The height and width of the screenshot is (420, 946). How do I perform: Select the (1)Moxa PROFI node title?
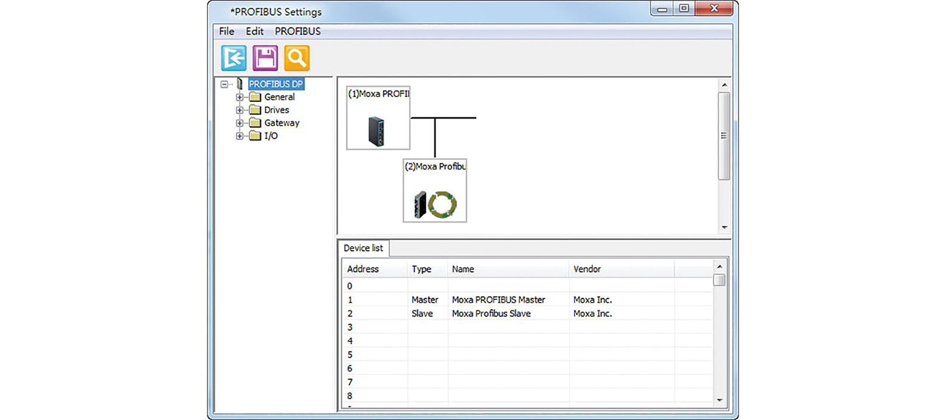tap(379, 94)
